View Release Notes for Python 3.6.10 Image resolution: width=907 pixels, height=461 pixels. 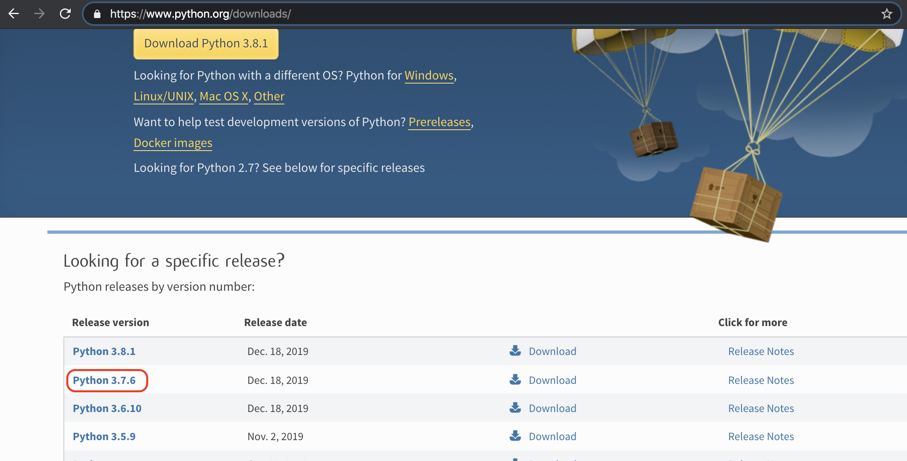[x=761, y=408]
